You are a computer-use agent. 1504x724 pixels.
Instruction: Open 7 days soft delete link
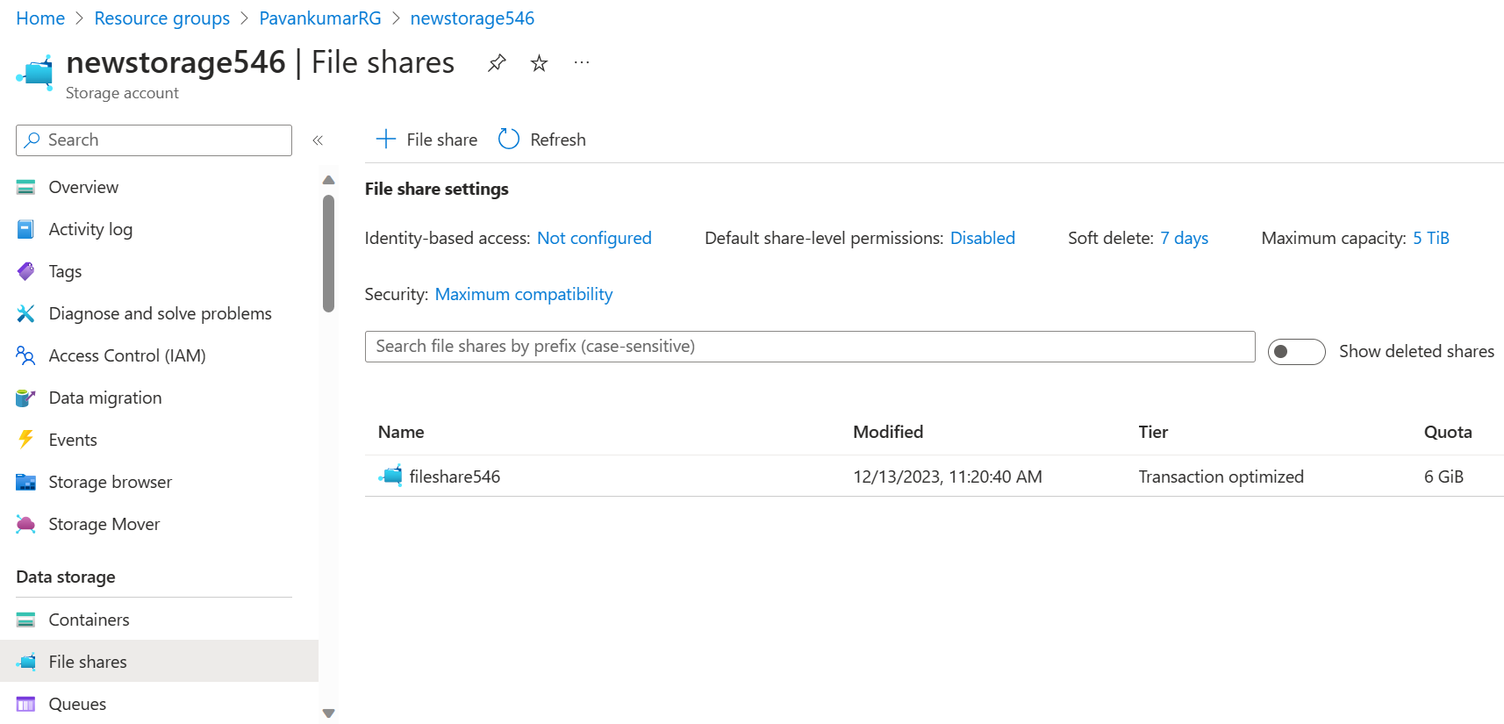[x=1184, y=238]
